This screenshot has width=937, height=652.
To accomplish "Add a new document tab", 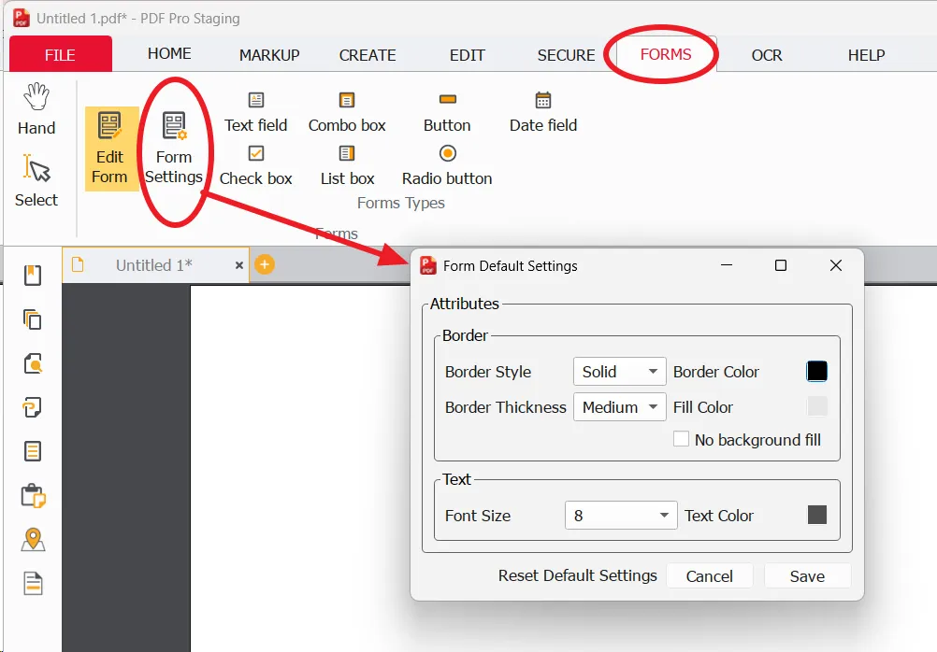I will tap(265, 264).
